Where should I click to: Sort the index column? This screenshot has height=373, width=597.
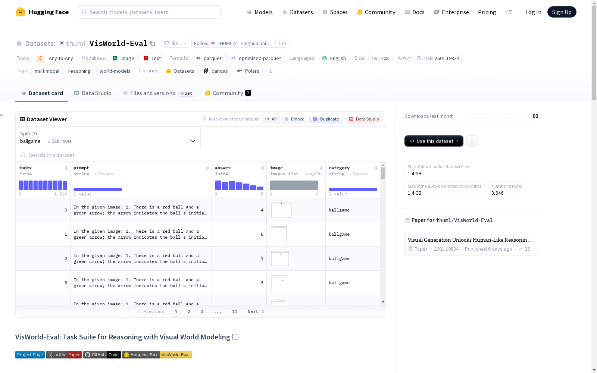coord(66,168)
